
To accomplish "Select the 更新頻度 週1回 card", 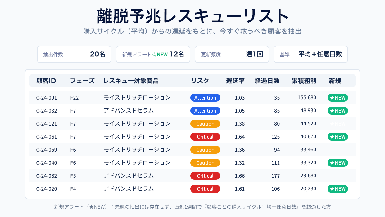I will click(232, 54).
